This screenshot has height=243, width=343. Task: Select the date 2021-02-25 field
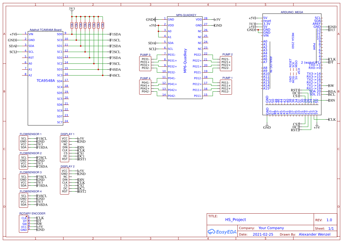263,234
